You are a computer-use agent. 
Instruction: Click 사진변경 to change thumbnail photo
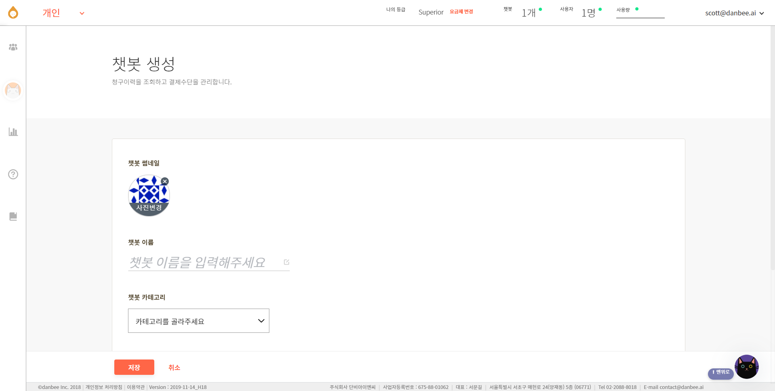pyautogui.click(x=149, y=208)
